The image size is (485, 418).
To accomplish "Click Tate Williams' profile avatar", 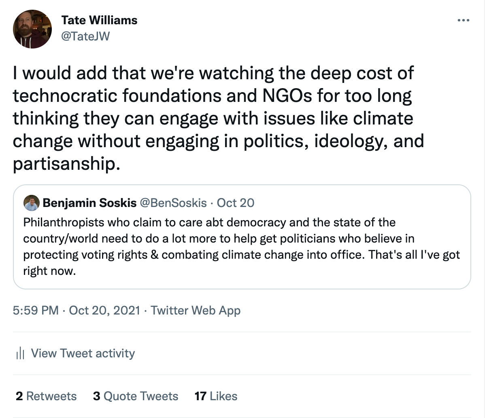I will click(x=32, y=29).
